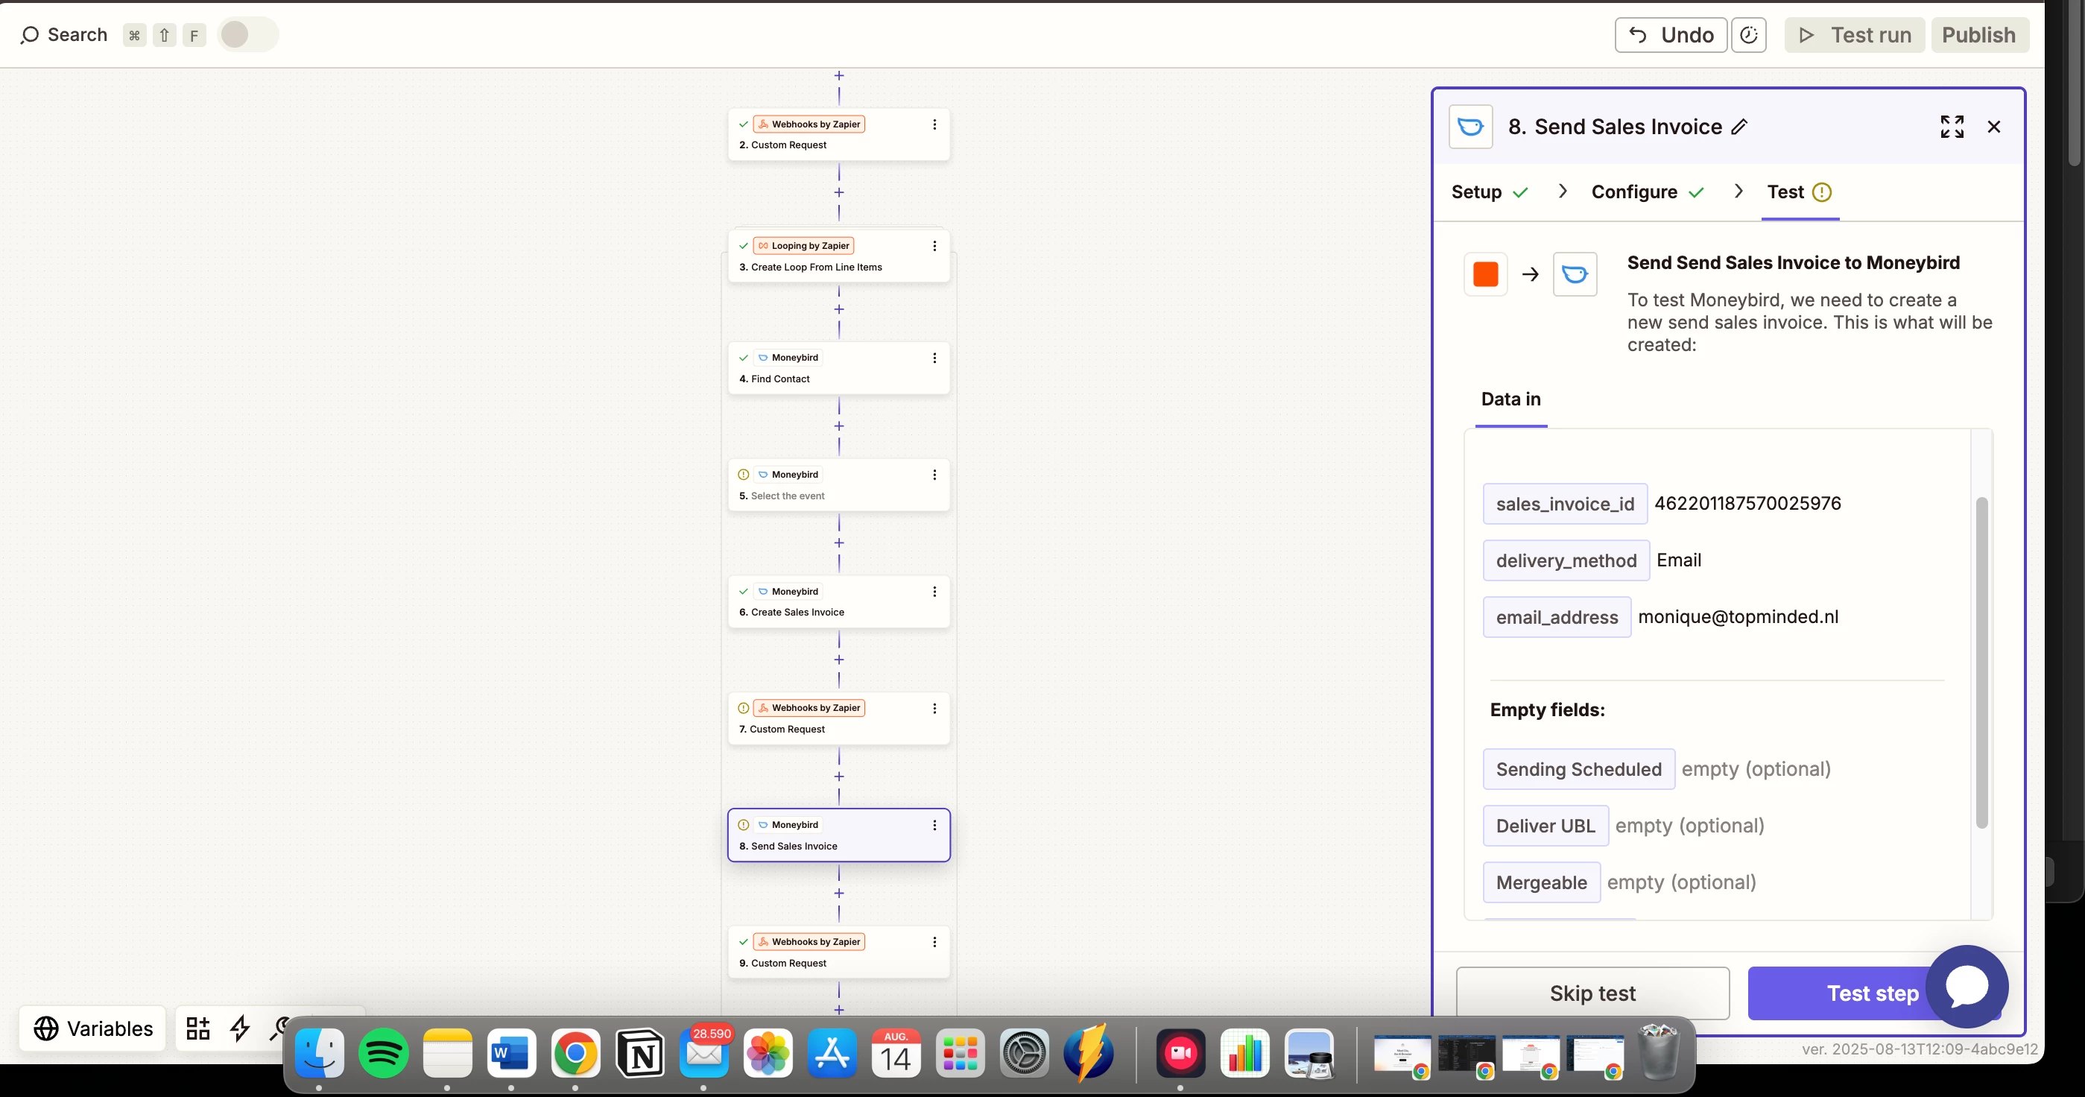2085x1097 pixels.
Task: Open Notion from the dock
Action: click(x=640, y=1053)
